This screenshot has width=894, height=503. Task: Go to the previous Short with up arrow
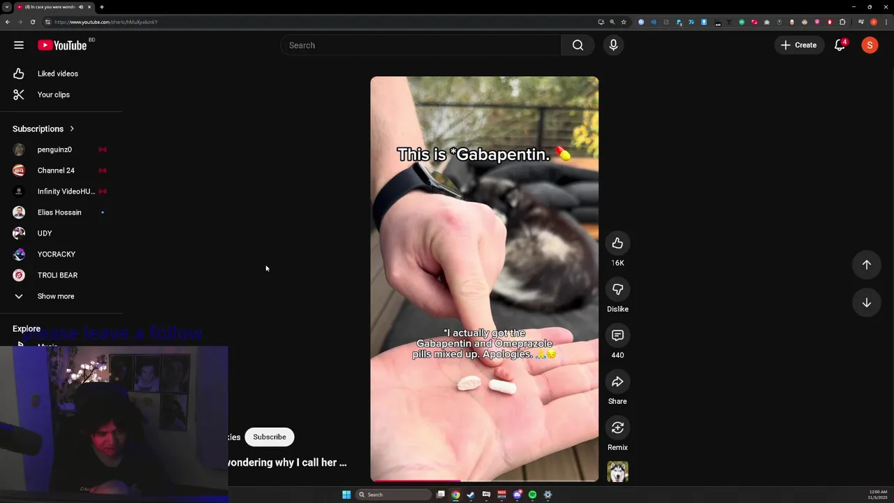(x=866, y=265)
